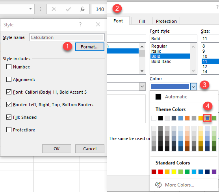Switch to the Font tab
The image size is (219, 192).
point(118,21)
